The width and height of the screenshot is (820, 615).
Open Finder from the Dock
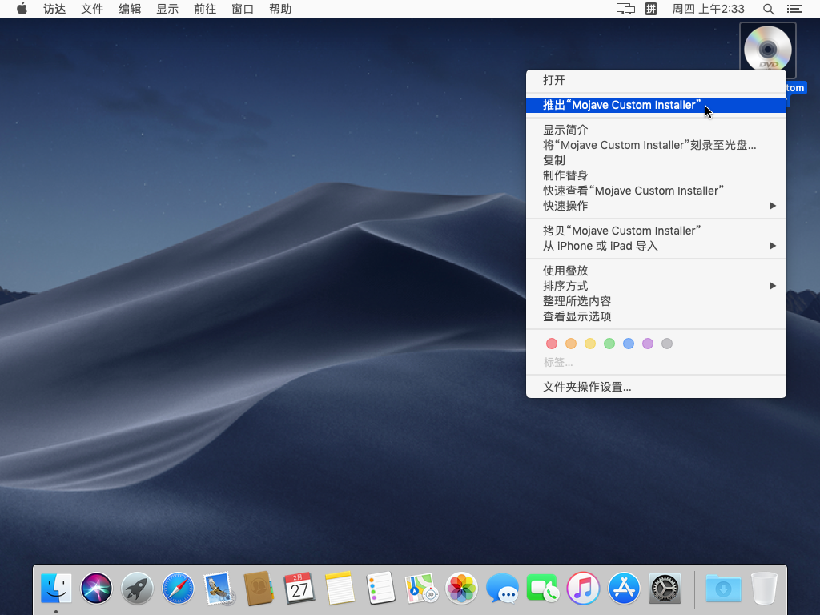tap(56, 588)
